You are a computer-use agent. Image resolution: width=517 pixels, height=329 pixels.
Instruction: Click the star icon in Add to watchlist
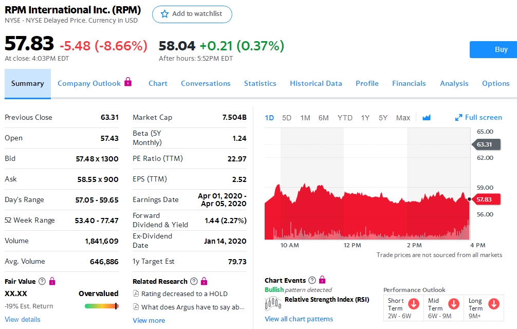164,14
